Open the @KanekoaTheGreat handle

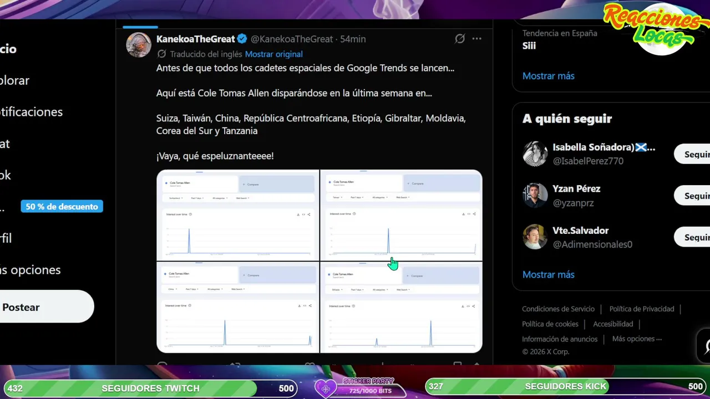[292, 39]
